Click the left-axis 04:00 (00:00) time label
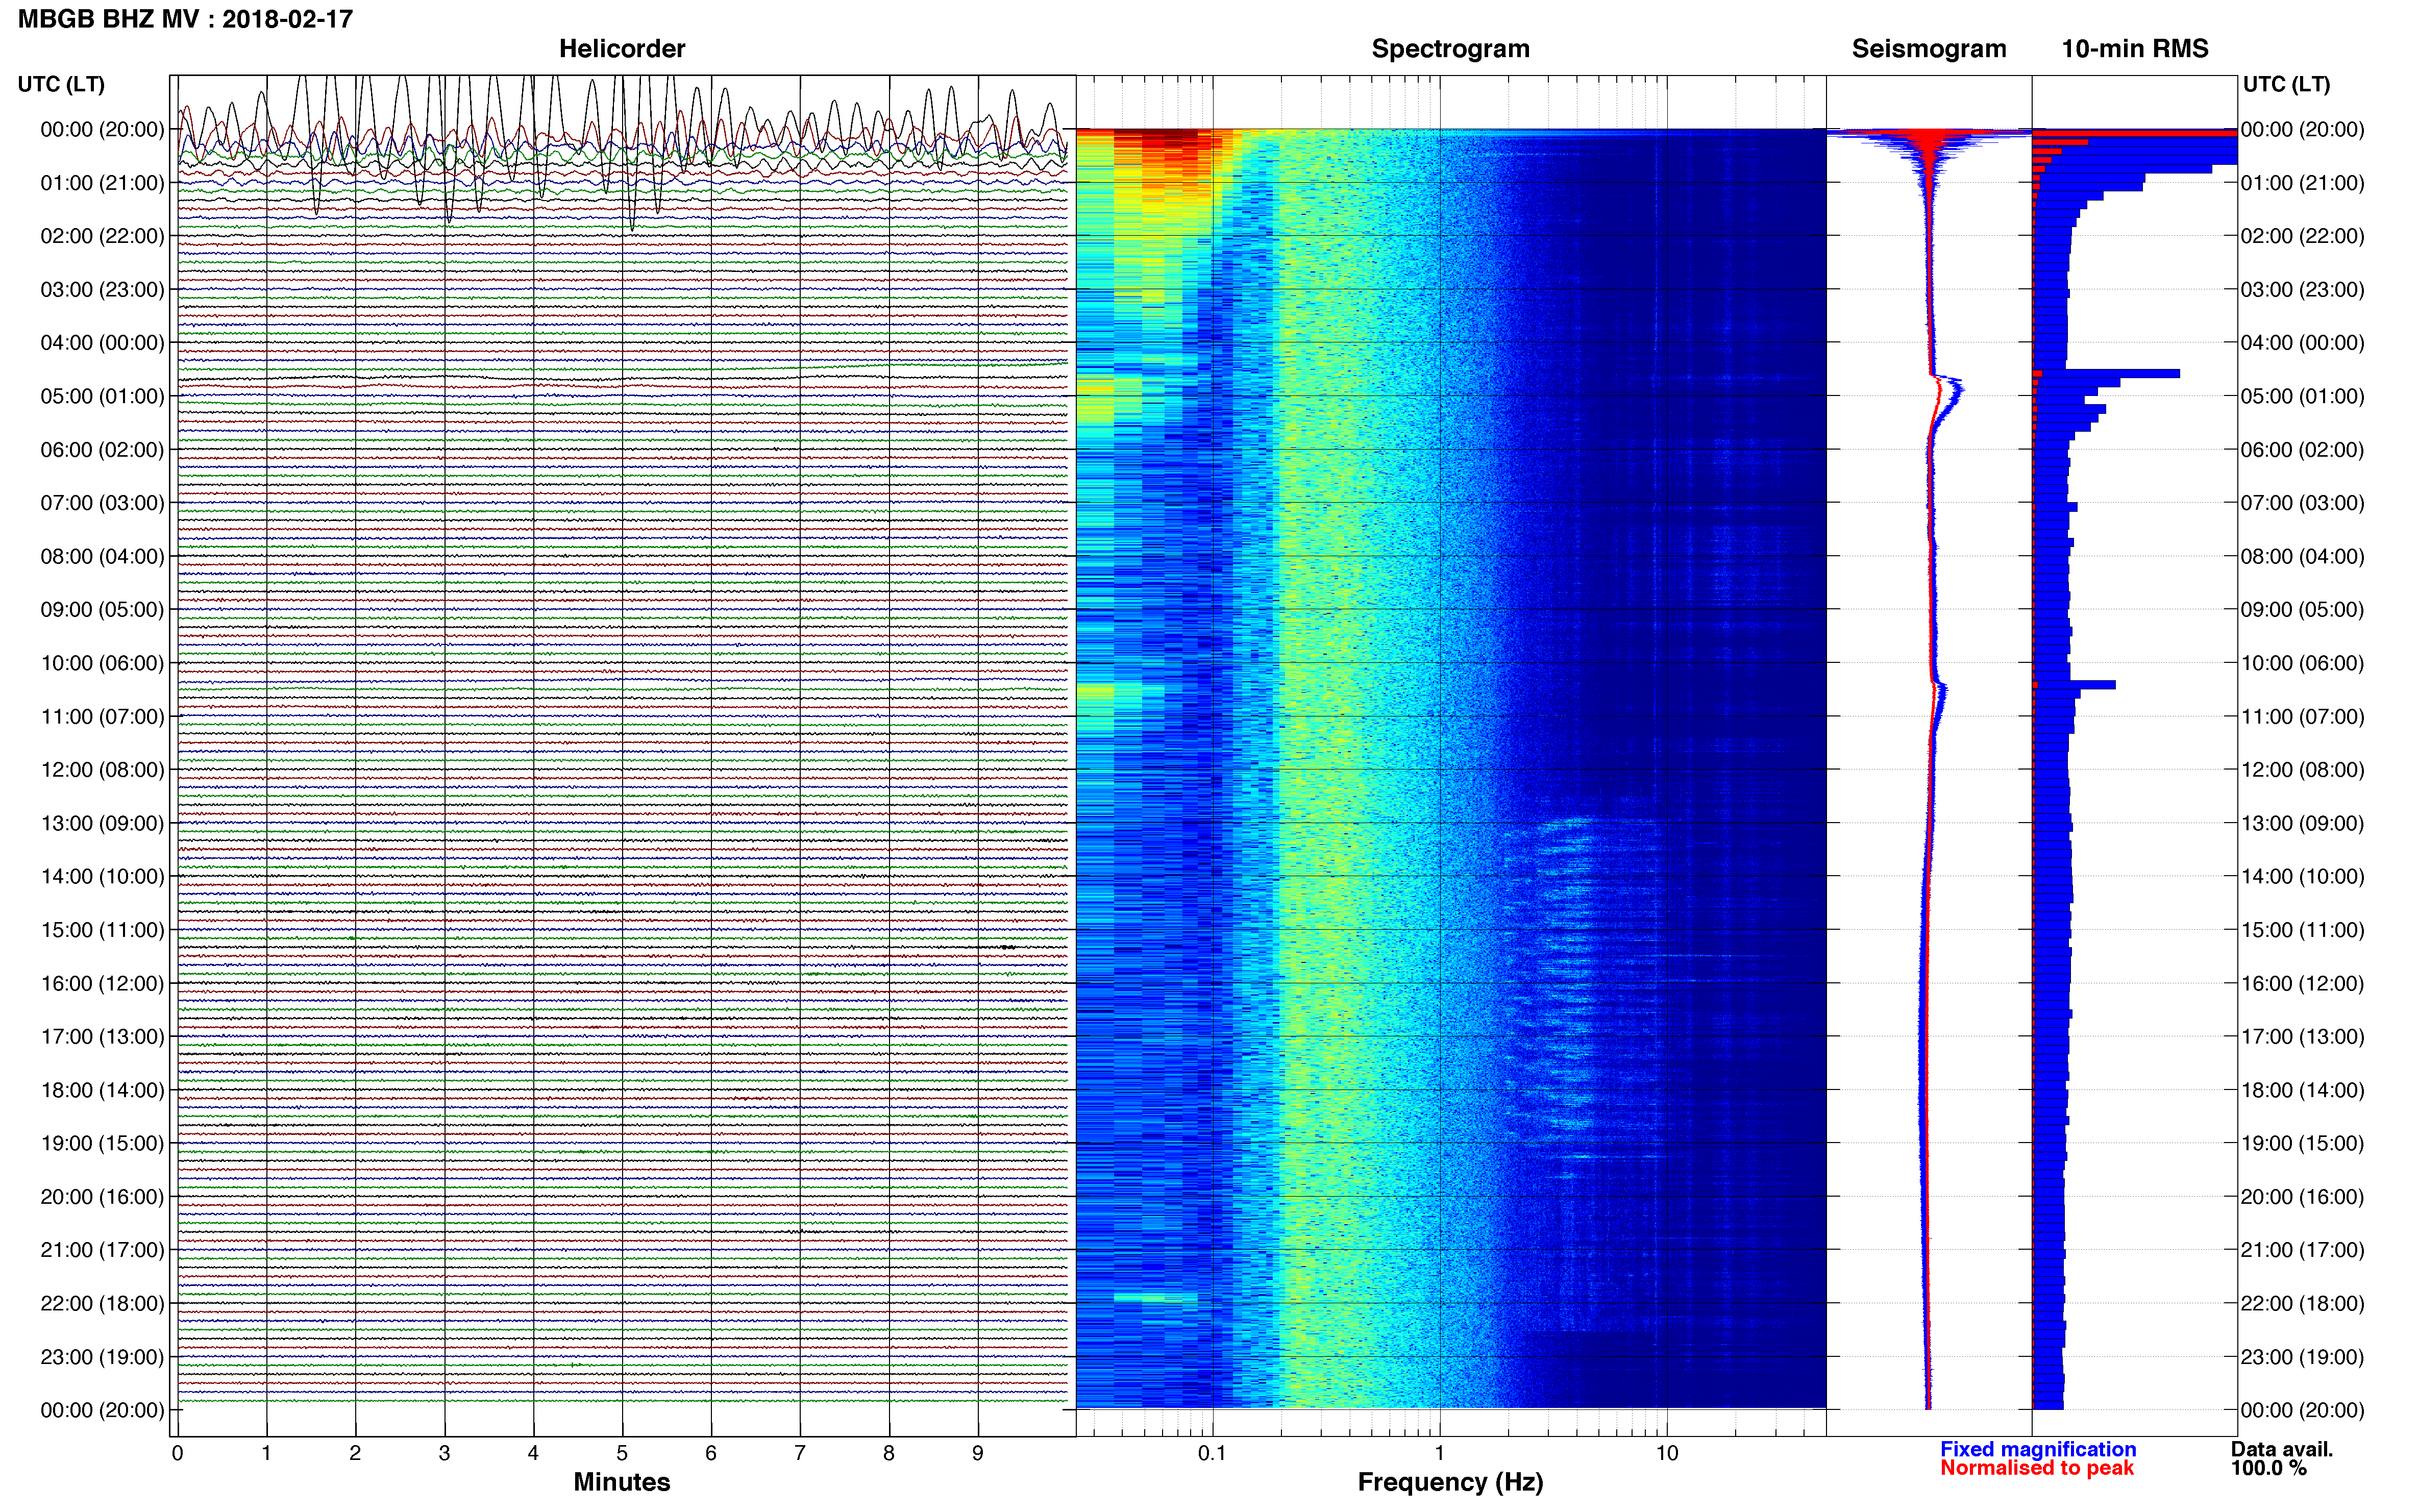 pyautogui.click(x=102, y=343)
